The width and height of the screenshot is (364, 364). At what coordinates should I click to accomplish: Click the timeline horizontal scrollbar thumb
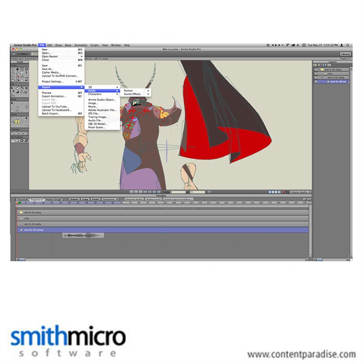pyautogui.click(x=22, y=259)
